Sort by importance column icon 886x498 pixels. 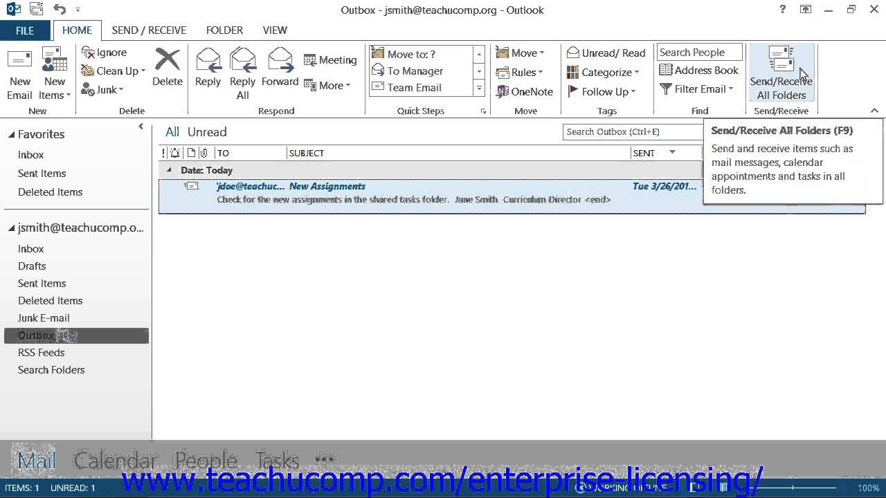tap(164, 153)
